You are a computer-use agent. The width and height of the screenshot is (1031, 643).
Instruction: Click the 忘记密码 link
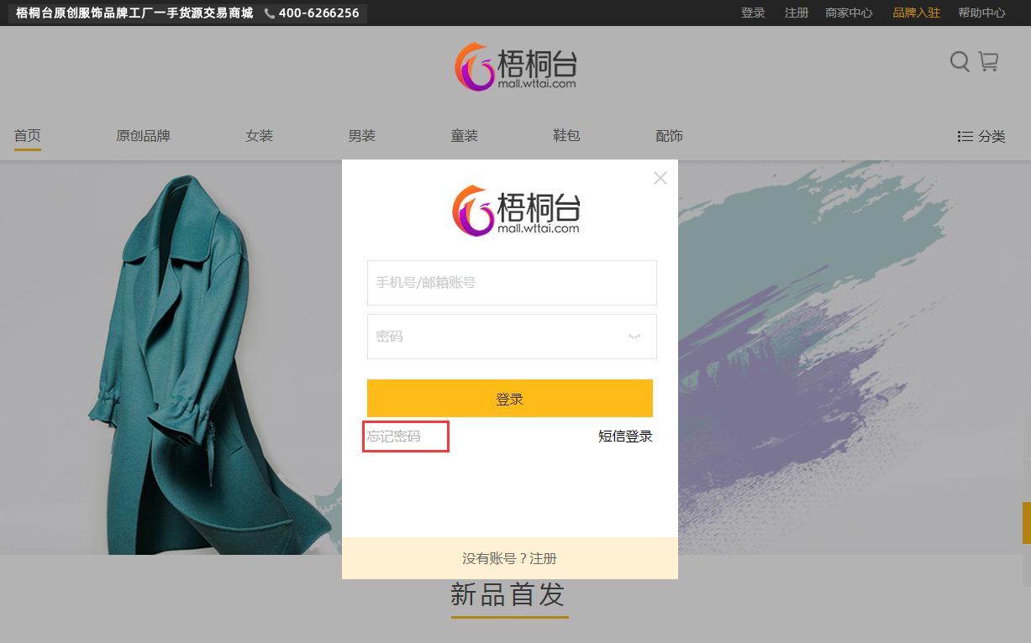(x=394, y=437)
